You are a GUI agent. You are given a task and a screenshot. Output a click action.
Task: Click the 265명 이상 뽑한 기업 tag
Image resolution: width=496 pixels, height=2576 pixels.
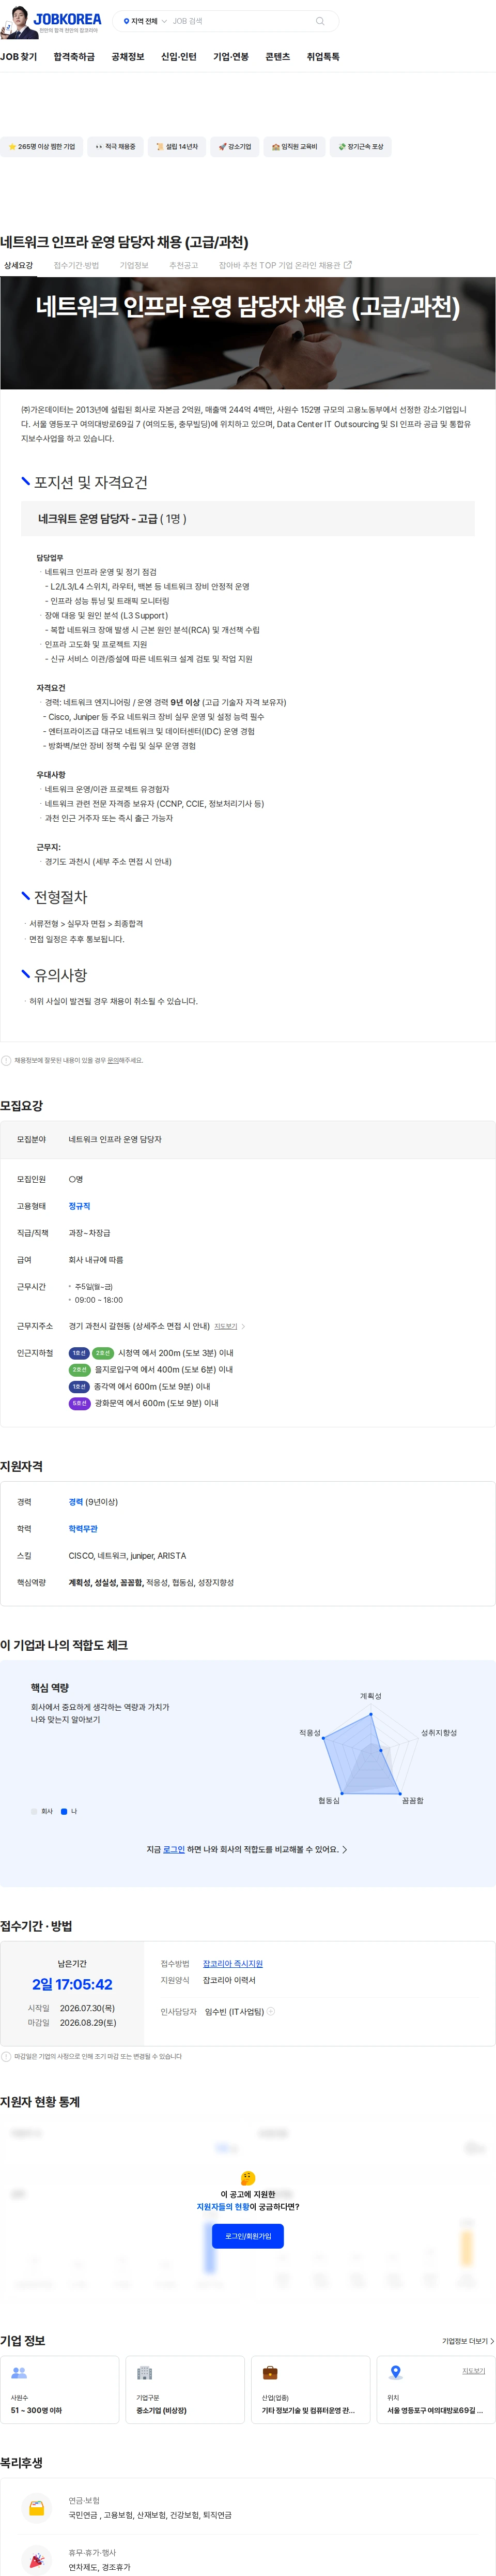42,147
